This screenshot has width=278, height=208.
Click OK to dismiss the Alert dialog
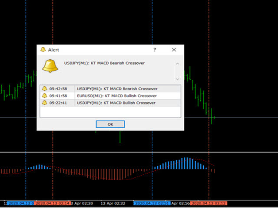pos(110,124)
